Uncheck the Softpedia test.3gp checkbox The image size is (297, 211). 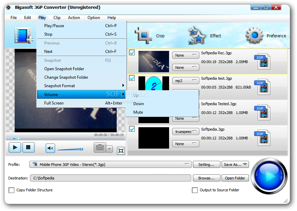[132, 78]
